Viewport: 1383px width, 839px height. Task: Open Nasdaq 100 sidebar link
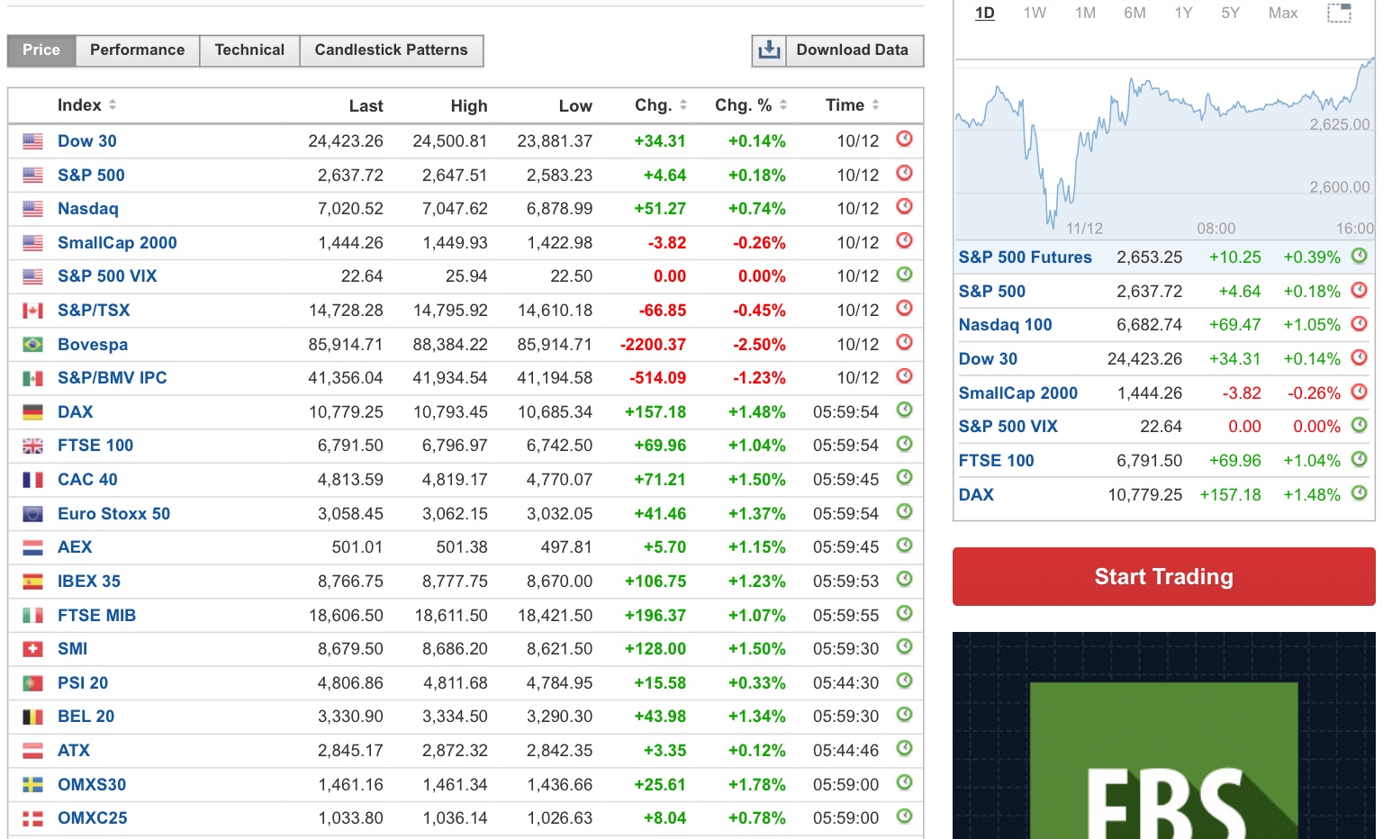tap(1005, 325)
